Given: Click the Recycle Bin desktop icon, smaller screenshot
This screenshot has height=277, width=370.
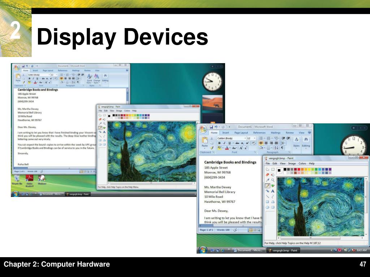Looking at the screenshot, I should pyautogui.click(x=17, y=180).
